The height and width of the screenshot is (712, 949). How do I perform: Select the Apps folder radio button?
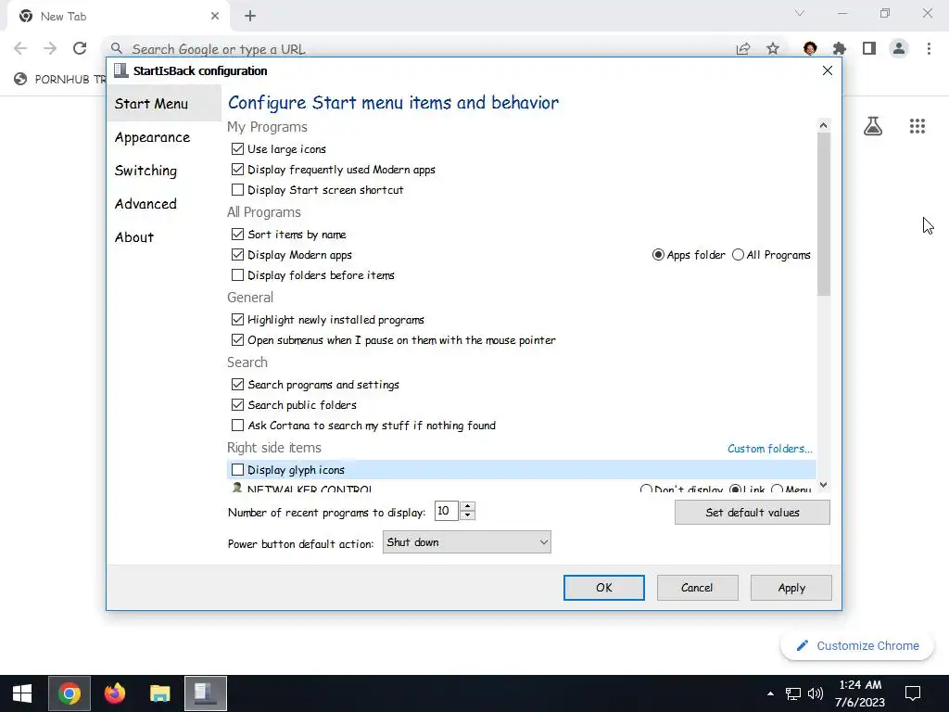(x=658, y=255)
